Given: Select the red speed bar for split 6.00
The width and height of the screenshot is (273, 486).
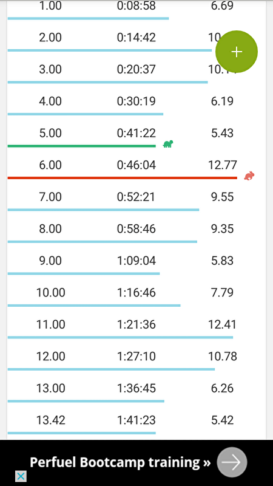Looking at the screenshot, I should point(123,178).
